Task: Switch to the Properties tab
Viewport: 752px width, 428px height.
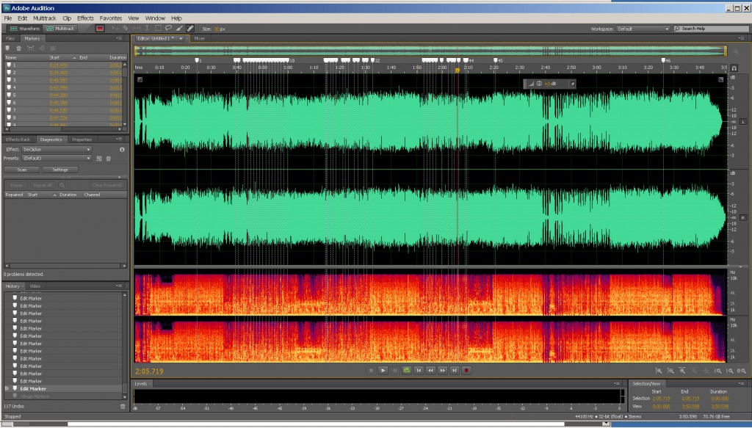Action: click(x=82, y=139)
